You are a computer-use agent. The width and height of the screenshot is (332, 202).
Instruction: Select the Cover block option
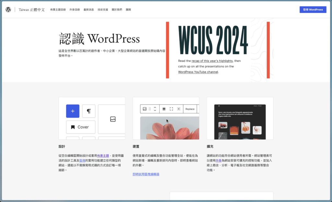click(80, 127)
